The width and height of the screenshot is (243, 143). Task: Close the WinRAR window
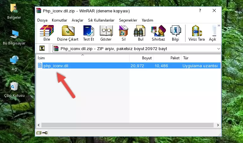point(214,10)
